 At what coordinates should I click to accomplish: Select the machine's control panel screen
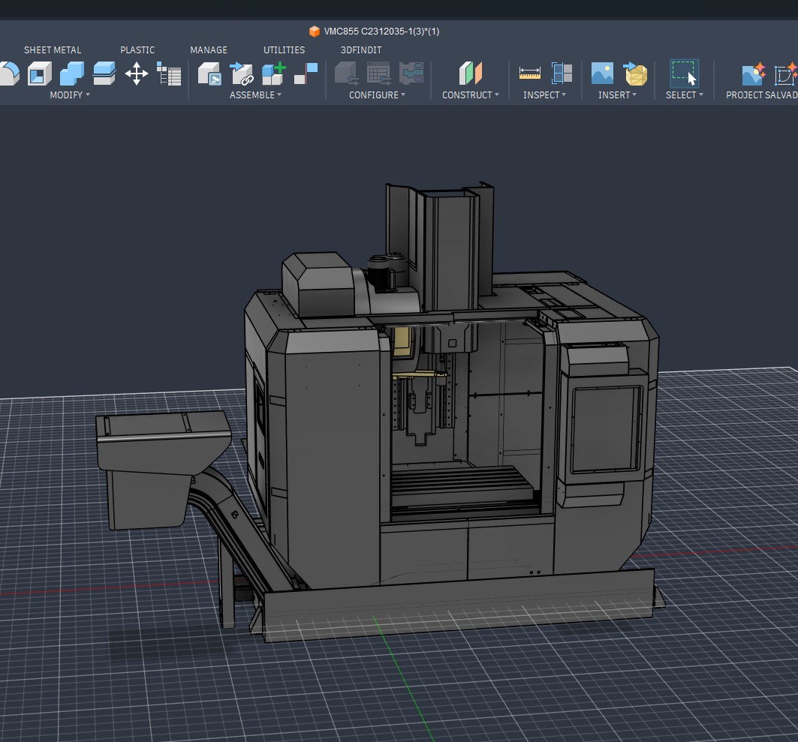pyautogui.click(x=606, y=428)
